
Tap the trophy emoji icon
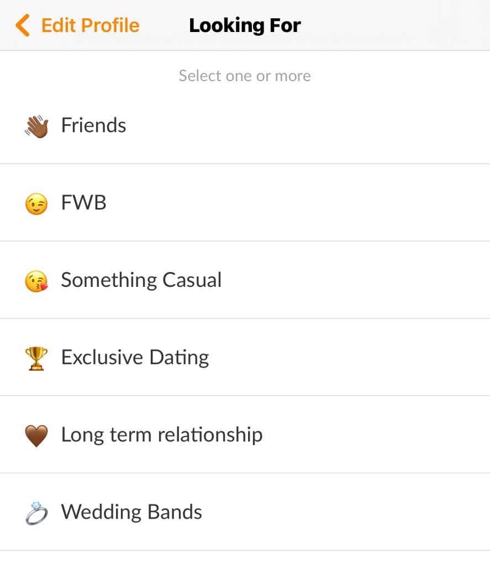pyautogui.click(x=36, y=358)
